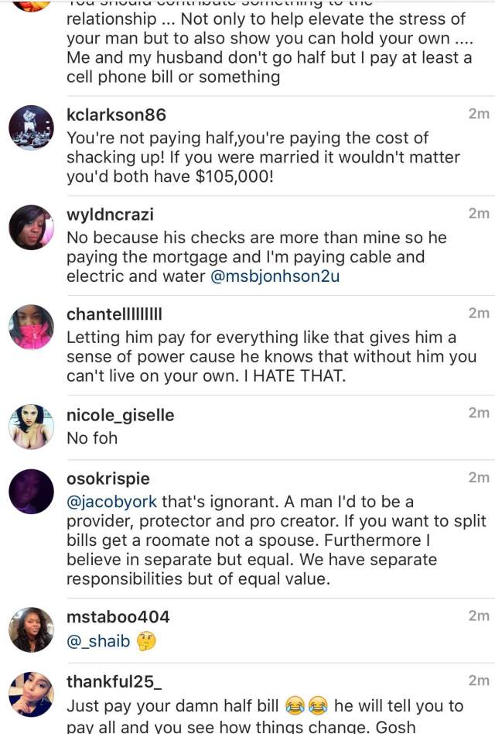Screen dimensions: 495x734
Task: Tap the thinking face emoji
Action: (x=148, y=641)
